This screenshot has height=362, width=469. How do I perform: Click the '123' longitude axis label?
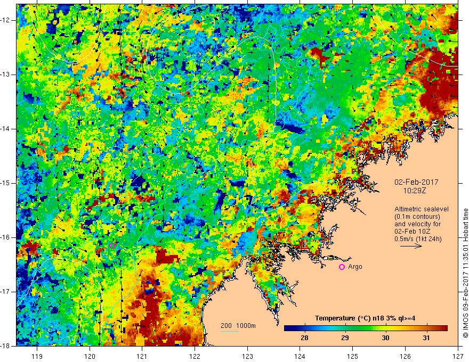[247, 356]
